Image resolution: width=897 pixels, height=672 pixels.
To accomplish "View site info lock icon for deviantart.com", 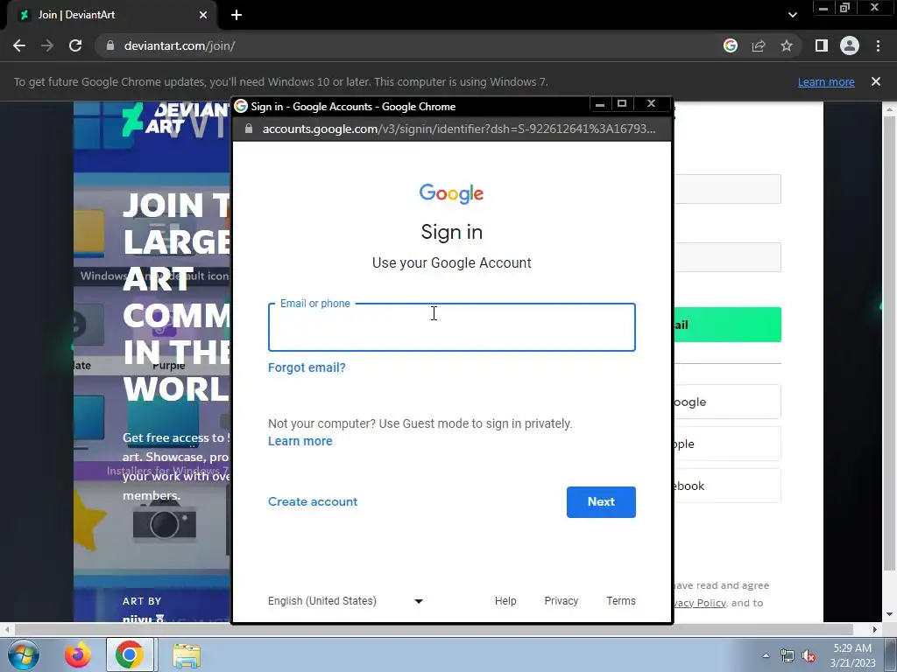I will pyautogui.click(x=110, y=45).
